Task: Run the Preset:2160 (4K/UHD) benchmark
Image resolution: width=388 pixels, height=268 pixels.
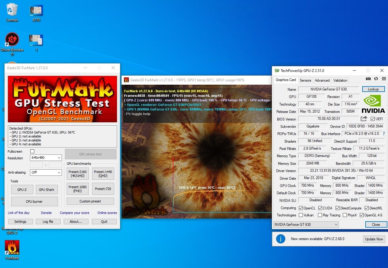Action: tap(78, 174)
